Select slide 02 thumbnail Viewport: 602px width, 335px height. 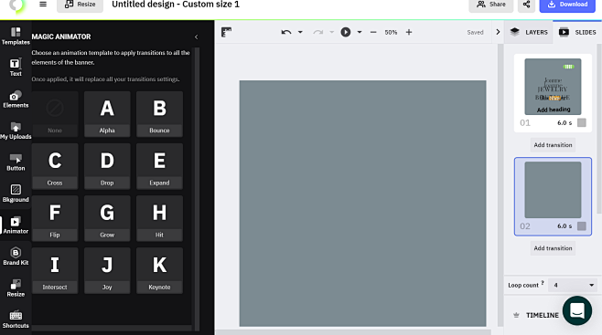coord(553,190)
